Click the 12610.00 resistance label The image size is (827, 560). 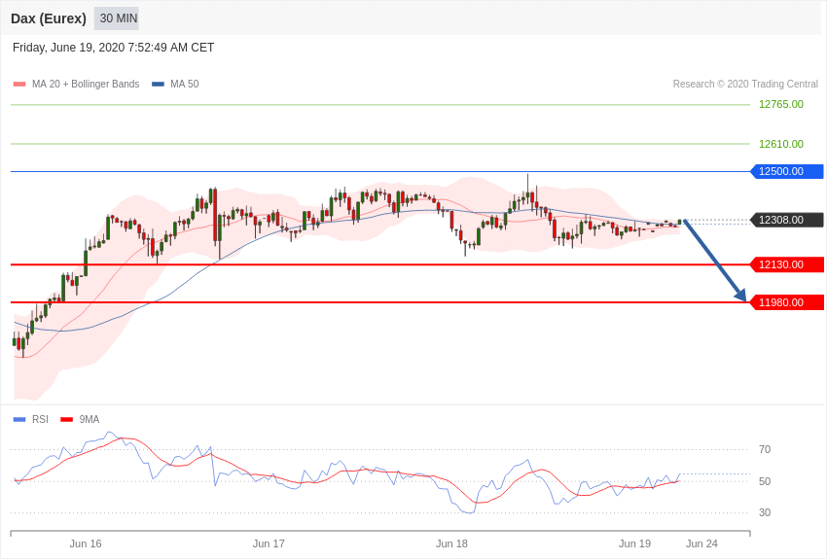click(780, 144)
